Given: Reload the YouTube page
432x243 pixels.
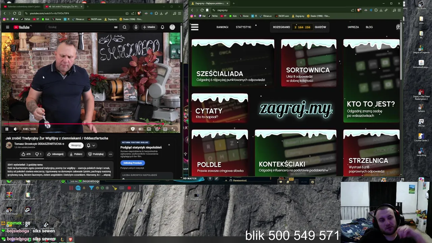Looking at the screenshot, I should pyautogui.click(x=15, y=13).
